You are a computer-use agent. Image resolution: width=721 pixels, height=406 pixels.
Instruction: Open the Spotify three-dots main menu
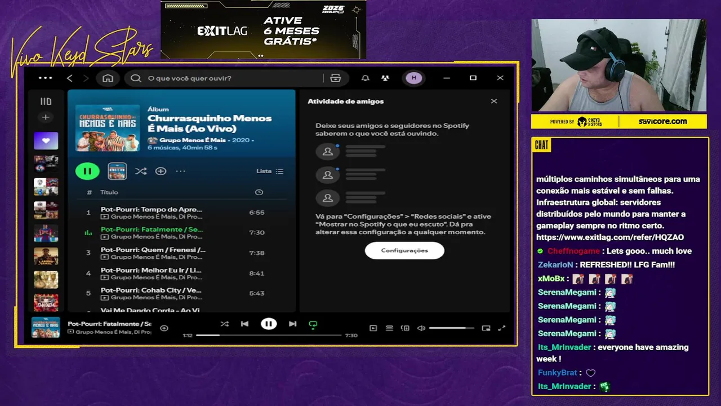point(45,78)
